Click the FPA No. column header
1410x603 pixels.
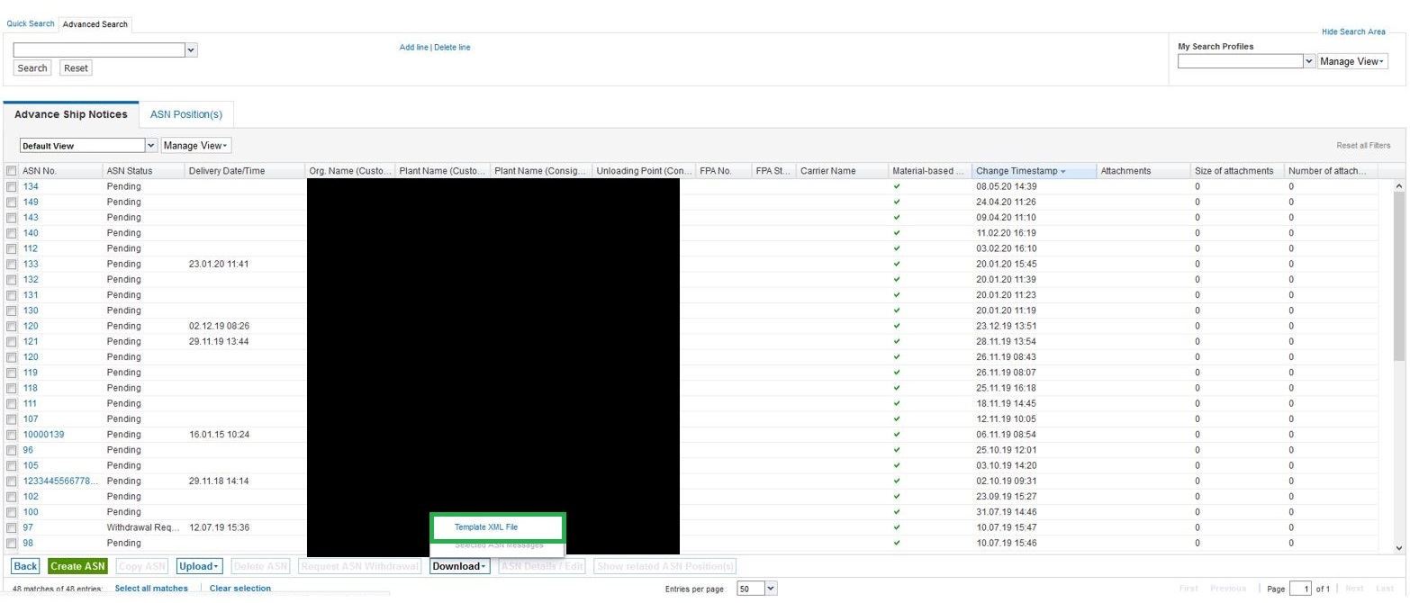tap(724, 171)
